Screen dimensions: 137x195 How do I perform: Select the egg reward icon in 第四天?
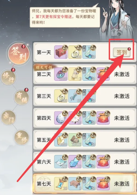click(61, 118)
